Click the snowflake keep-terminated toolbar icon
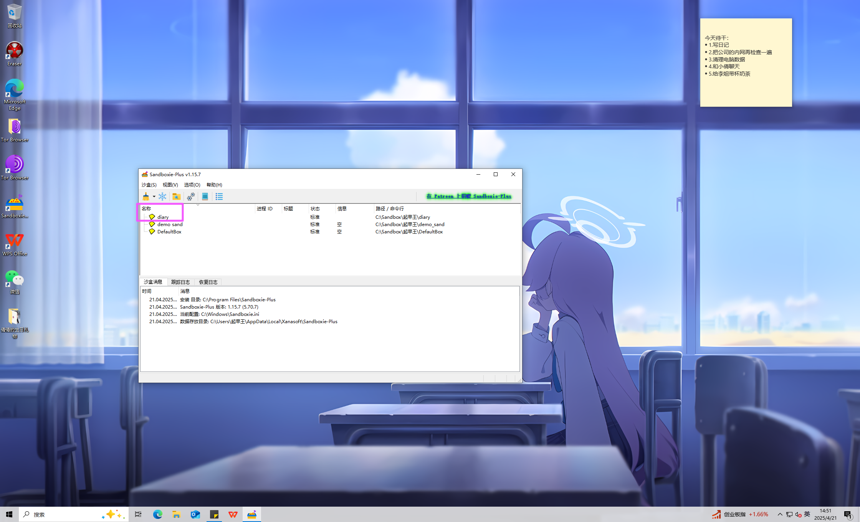This screenshot has height=522, width=860. coord(162,197)
